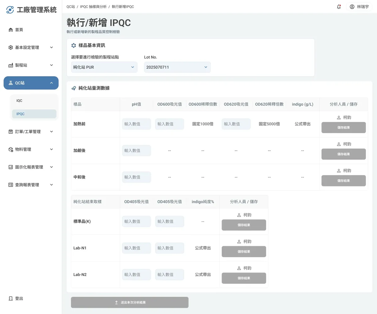Viewport: 377px width, 314px height.
Task: Click the upload icon in the submit button
Action: [117, 302]
